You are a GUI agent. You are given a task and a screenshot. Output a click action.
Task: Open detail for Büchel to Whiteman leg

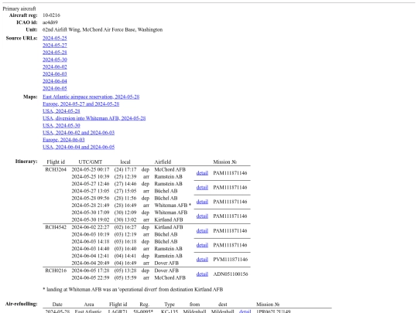tap(202, 202)
